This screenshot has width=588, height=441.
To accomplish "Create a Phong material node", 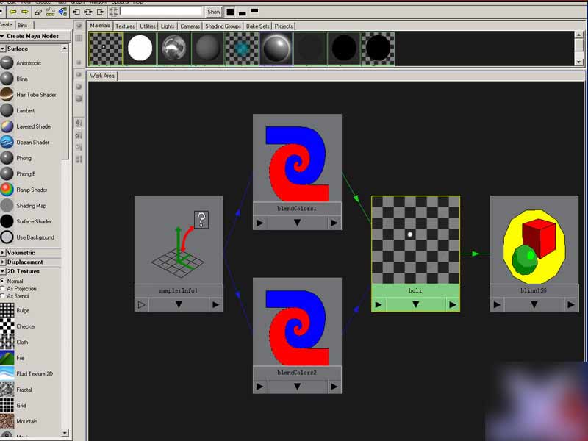I will 16,158.
